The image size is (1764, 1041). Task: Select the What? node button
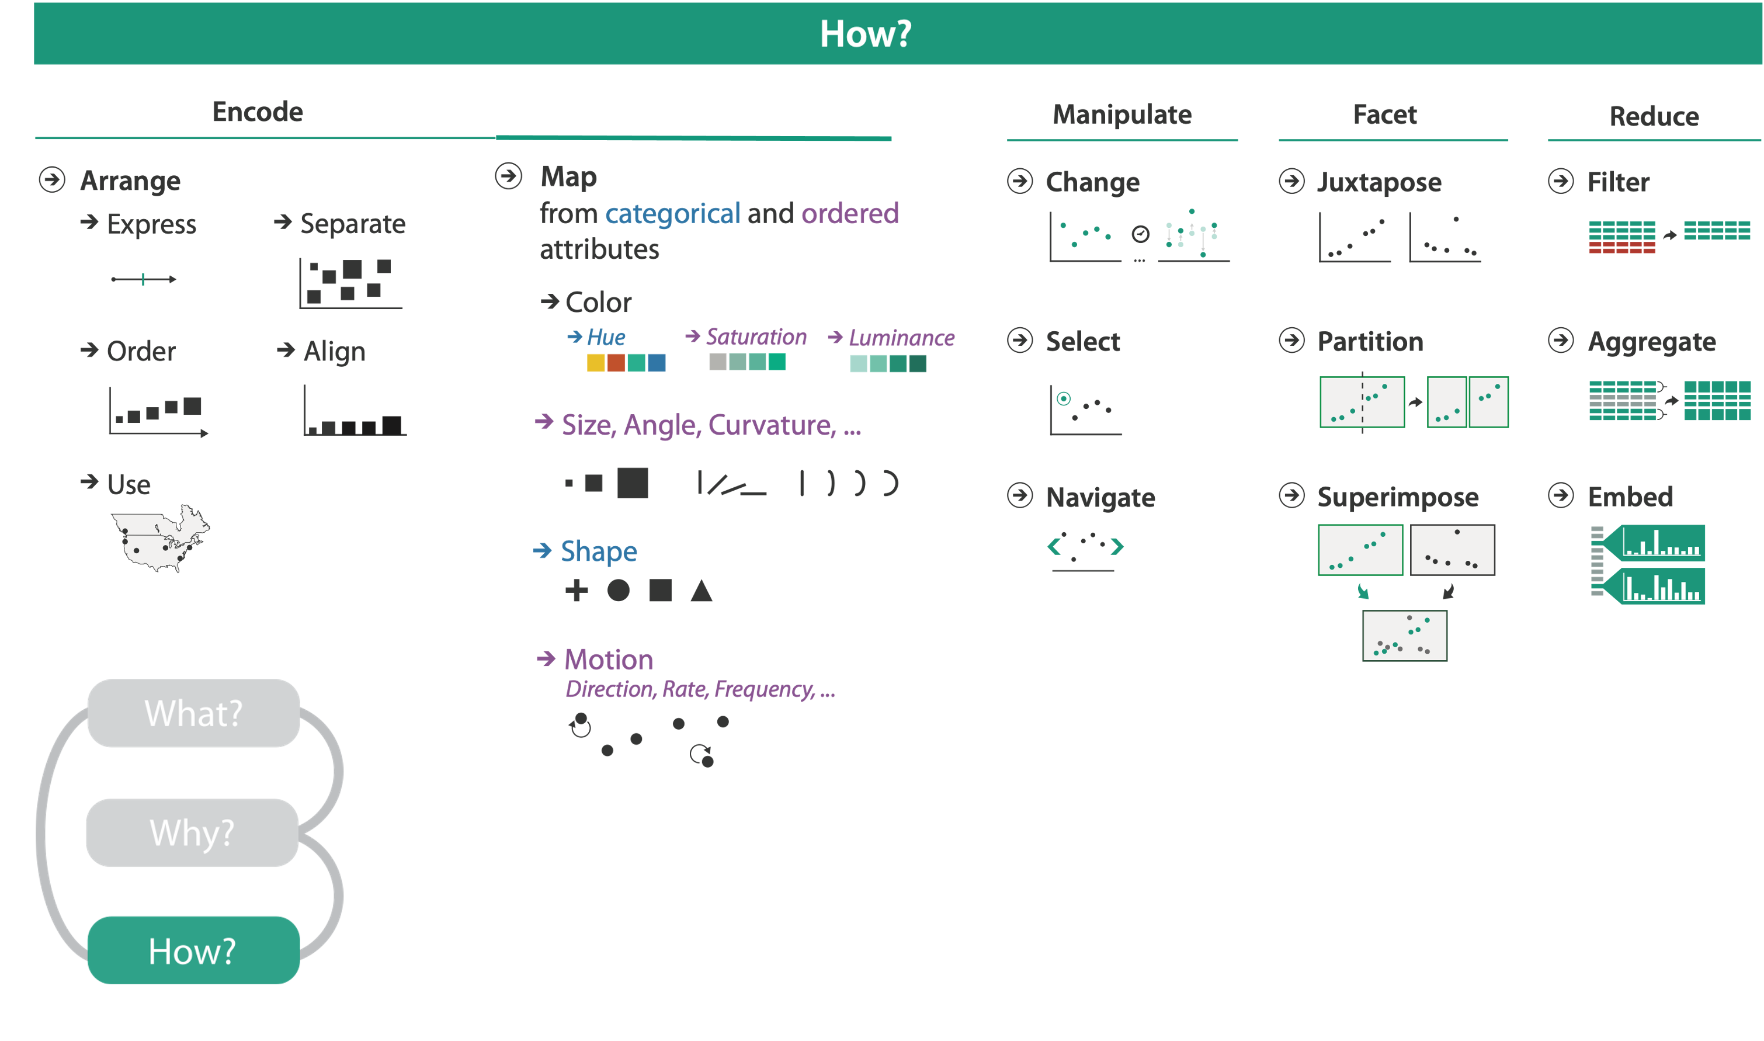[193, 713]
